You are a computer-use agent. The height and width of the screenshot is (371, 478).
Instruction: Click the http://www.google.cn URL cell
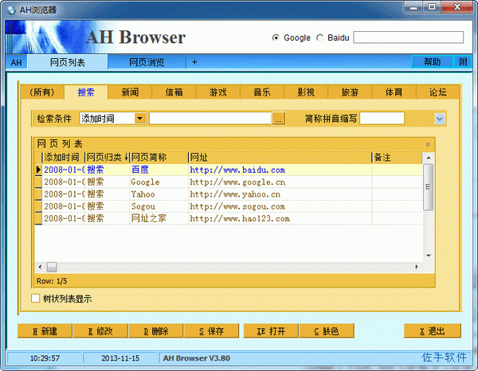(x=280, y=182)
